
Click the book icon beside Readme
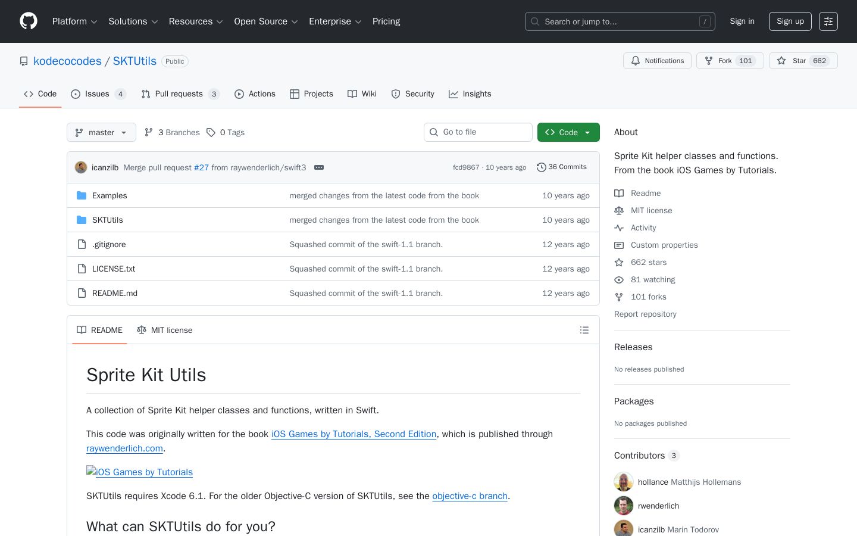tap(619, 193)
